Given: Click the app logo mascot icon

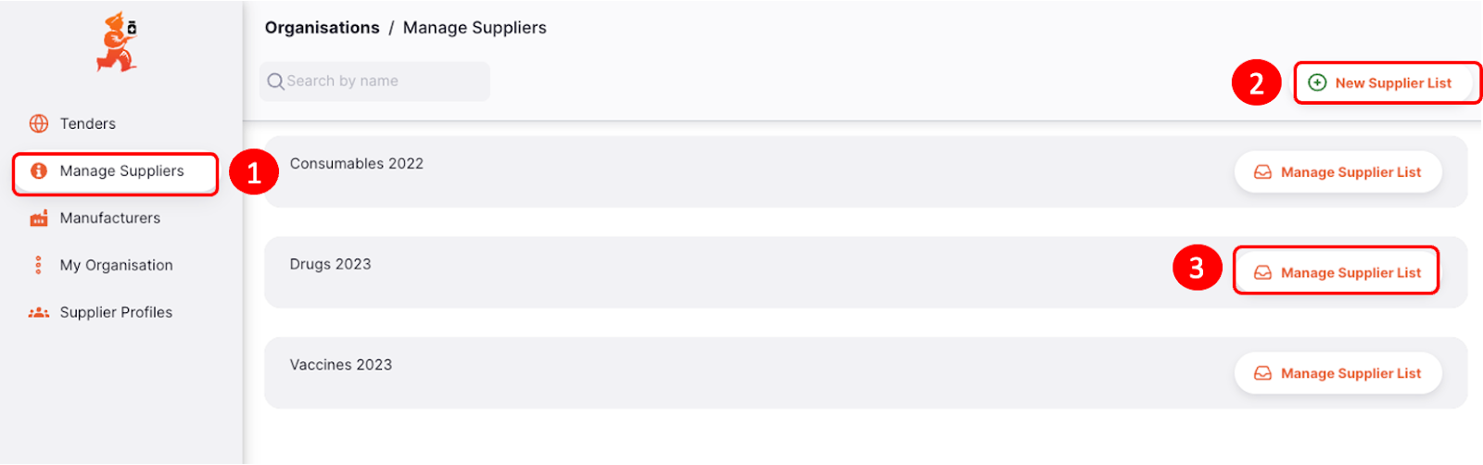Looking at the screenshot, I should tap(118, 42).
